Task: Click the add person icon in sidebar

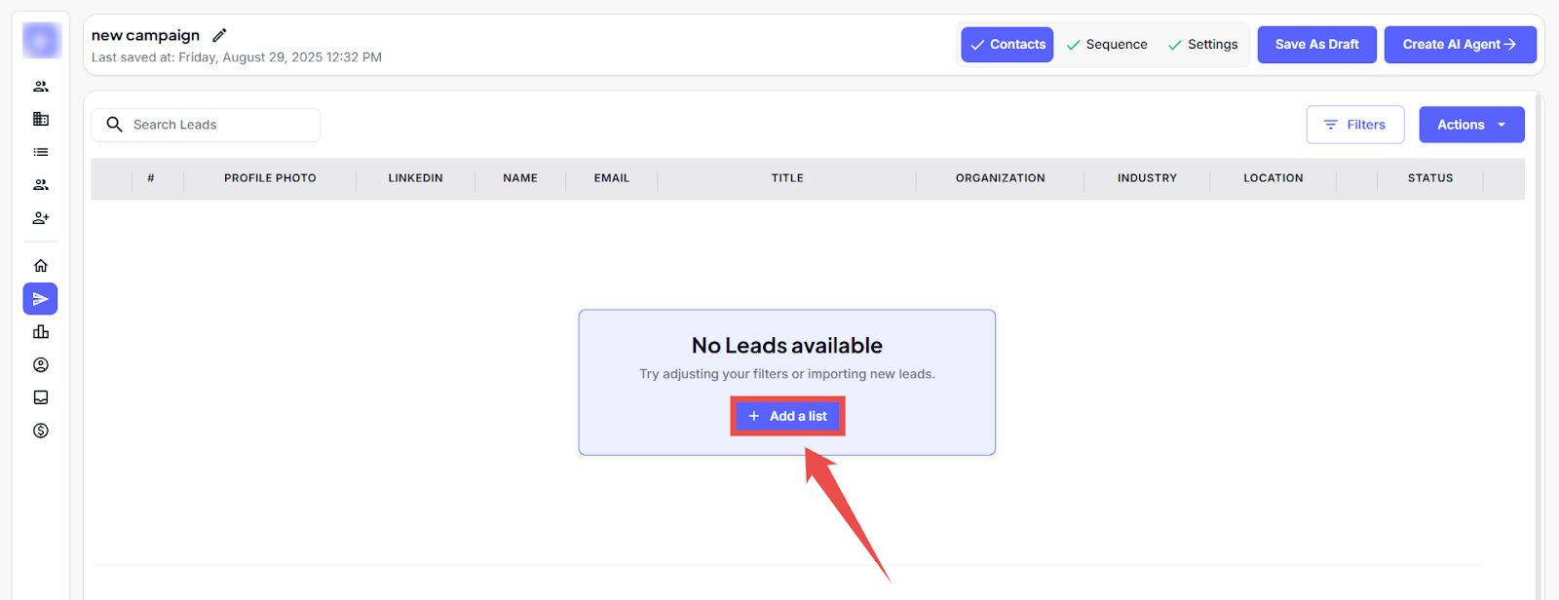Action: pos(41,218)
